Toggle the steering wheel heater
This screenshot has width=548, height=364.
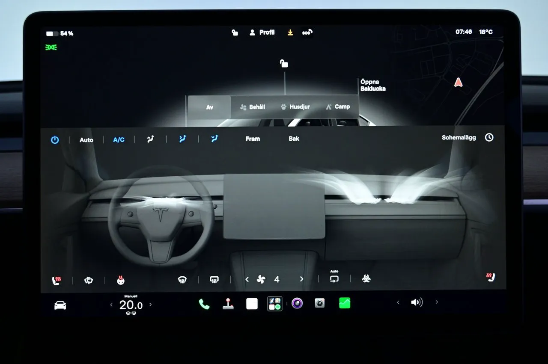click(121, 280)
